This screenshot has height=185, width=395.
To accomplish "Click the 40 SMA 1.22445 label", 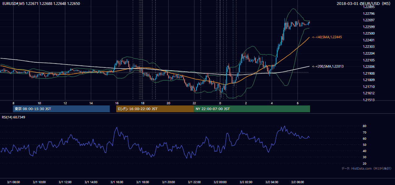I will click(x=327, y=37).
